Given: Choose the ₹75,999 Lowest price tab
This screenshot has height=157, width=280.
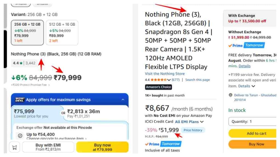Looking at the screenshot, I should click(37, 113).
